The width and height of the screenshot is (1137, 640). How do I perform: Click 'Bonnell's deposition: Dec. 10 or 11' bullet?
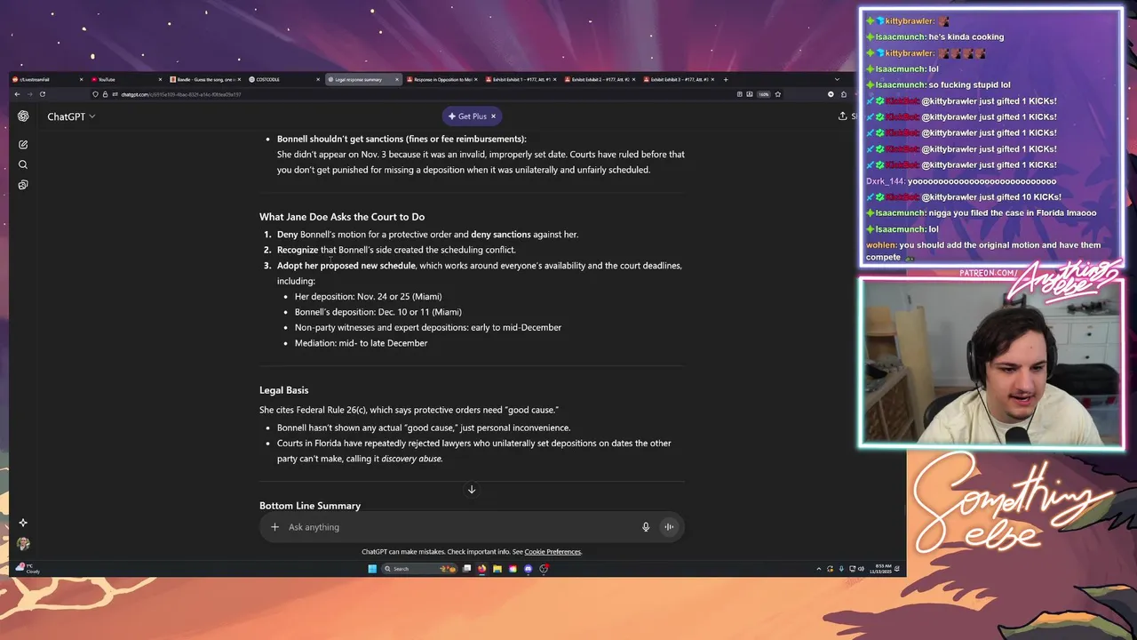[x=378, y=312]
